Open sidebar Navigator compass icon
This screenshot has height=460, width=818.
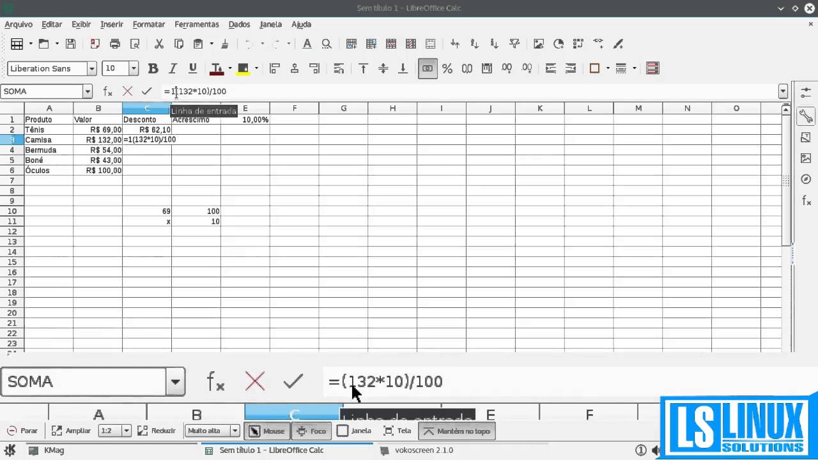[806, 180]
